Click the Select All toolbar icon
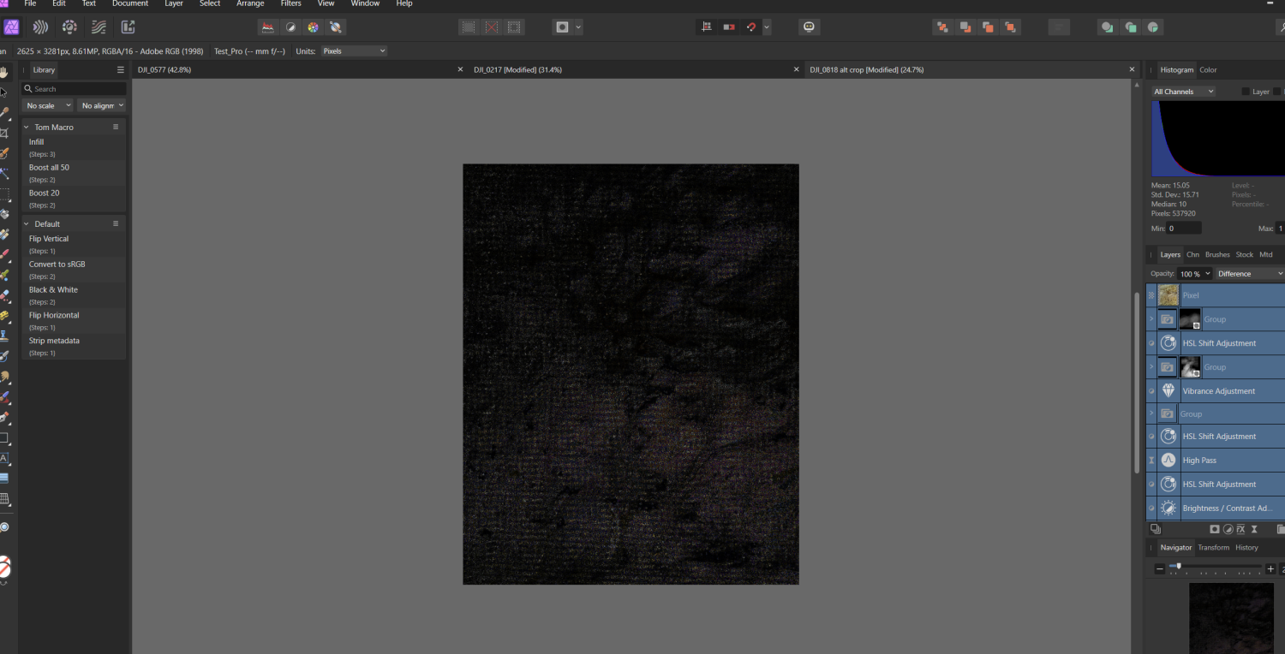Viewport: 1285px width, 654px height. point(469,27)
